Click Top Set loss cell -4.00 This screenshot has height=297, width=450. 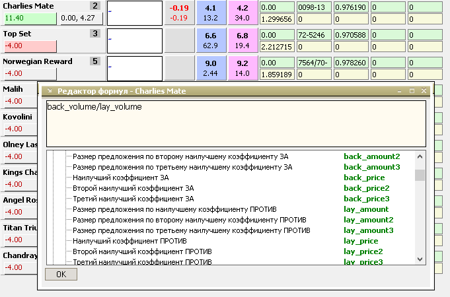[30, 46]
